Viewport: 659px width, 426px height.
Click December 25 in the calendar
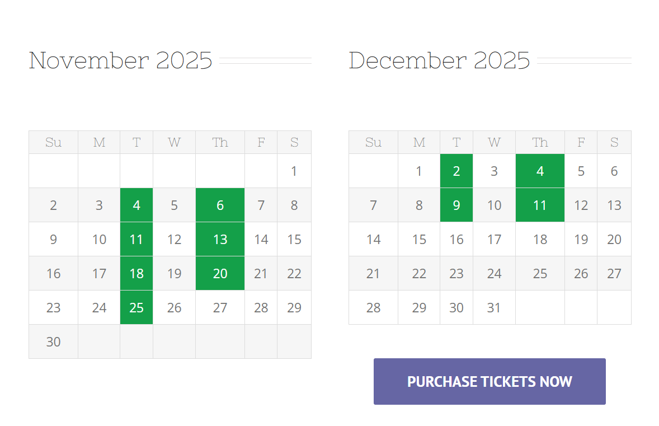(540, 273)
